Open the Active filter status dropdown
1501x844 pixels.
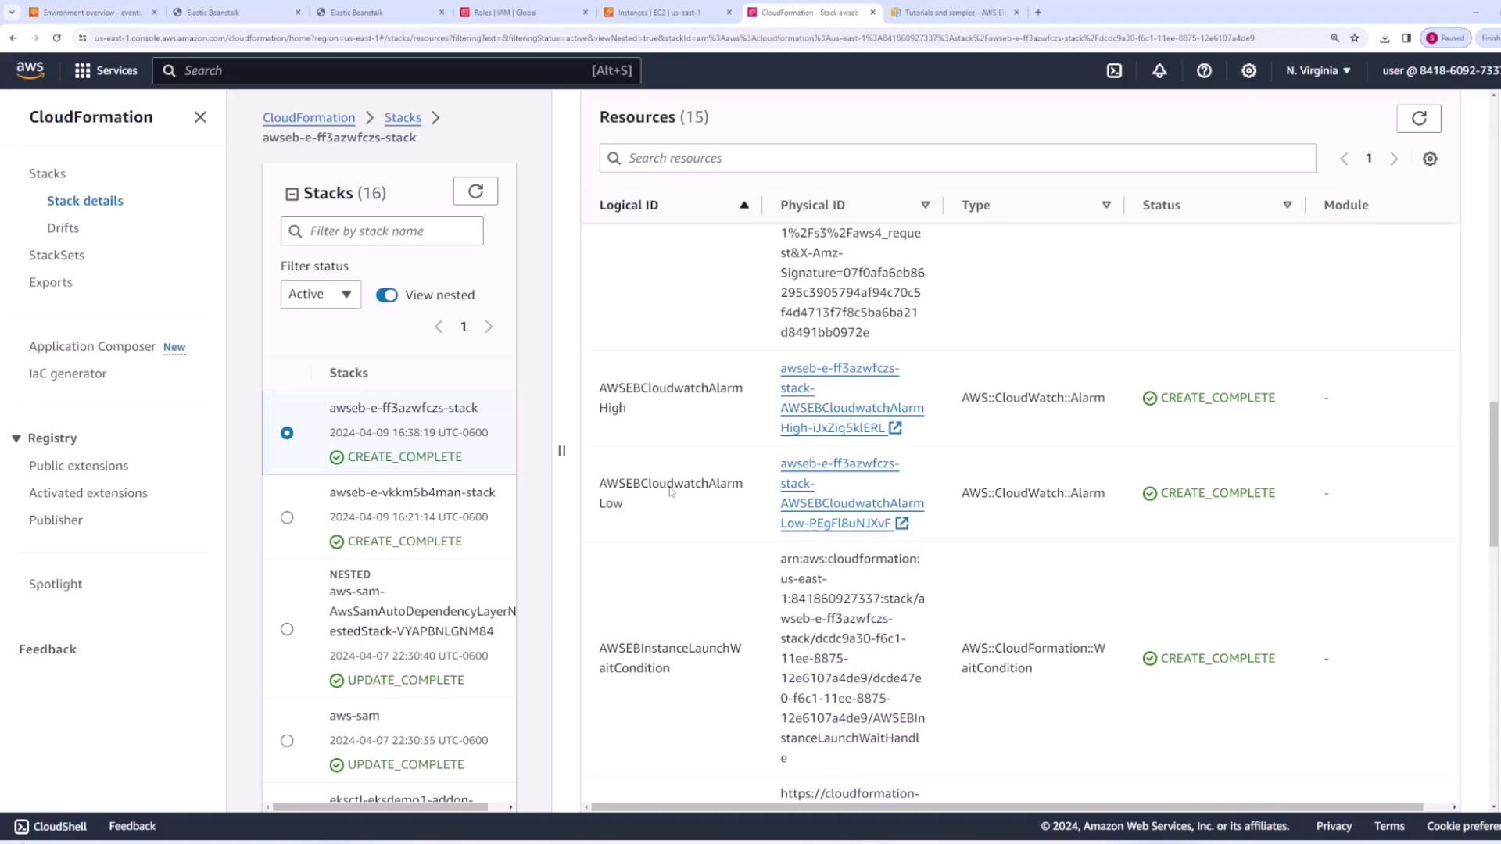click(x=321, y=294)
